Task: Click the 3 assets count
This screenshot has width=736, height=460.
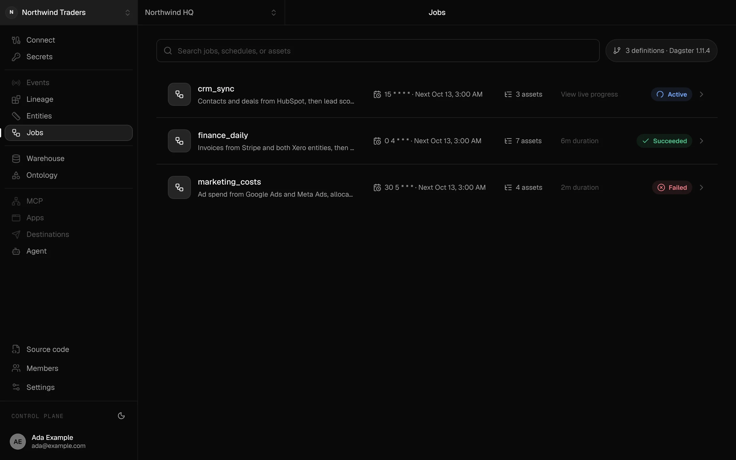Action: click(x=529, y=95)
